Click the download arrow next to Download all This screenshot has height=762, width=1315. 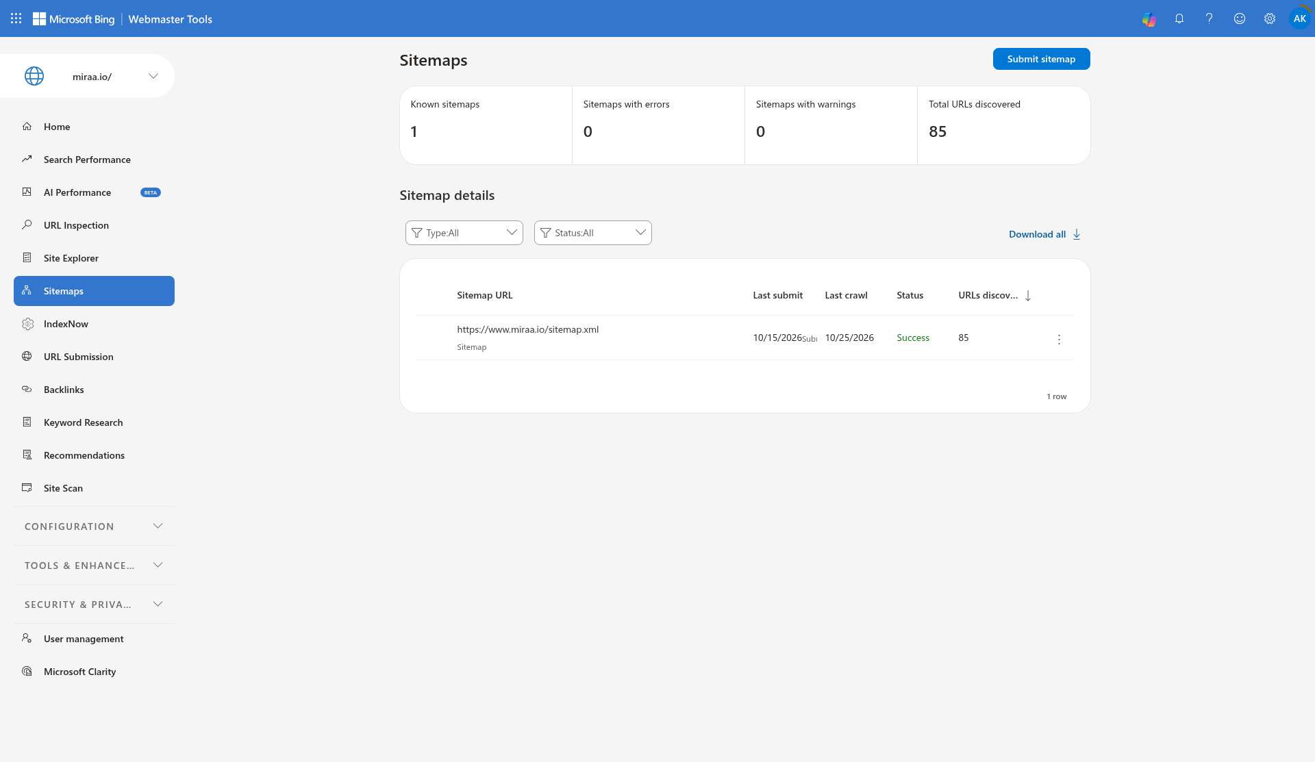1077,234
